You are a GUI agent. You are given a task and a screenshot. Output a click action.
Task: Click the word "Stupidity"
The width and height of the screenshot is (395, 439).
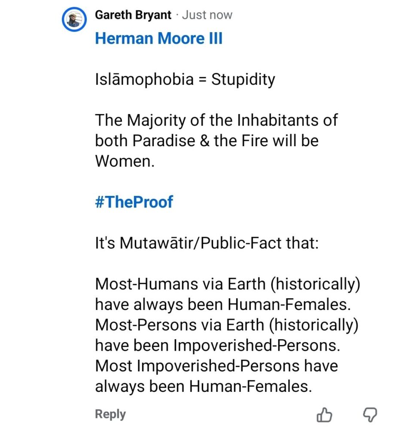point(243,80)
